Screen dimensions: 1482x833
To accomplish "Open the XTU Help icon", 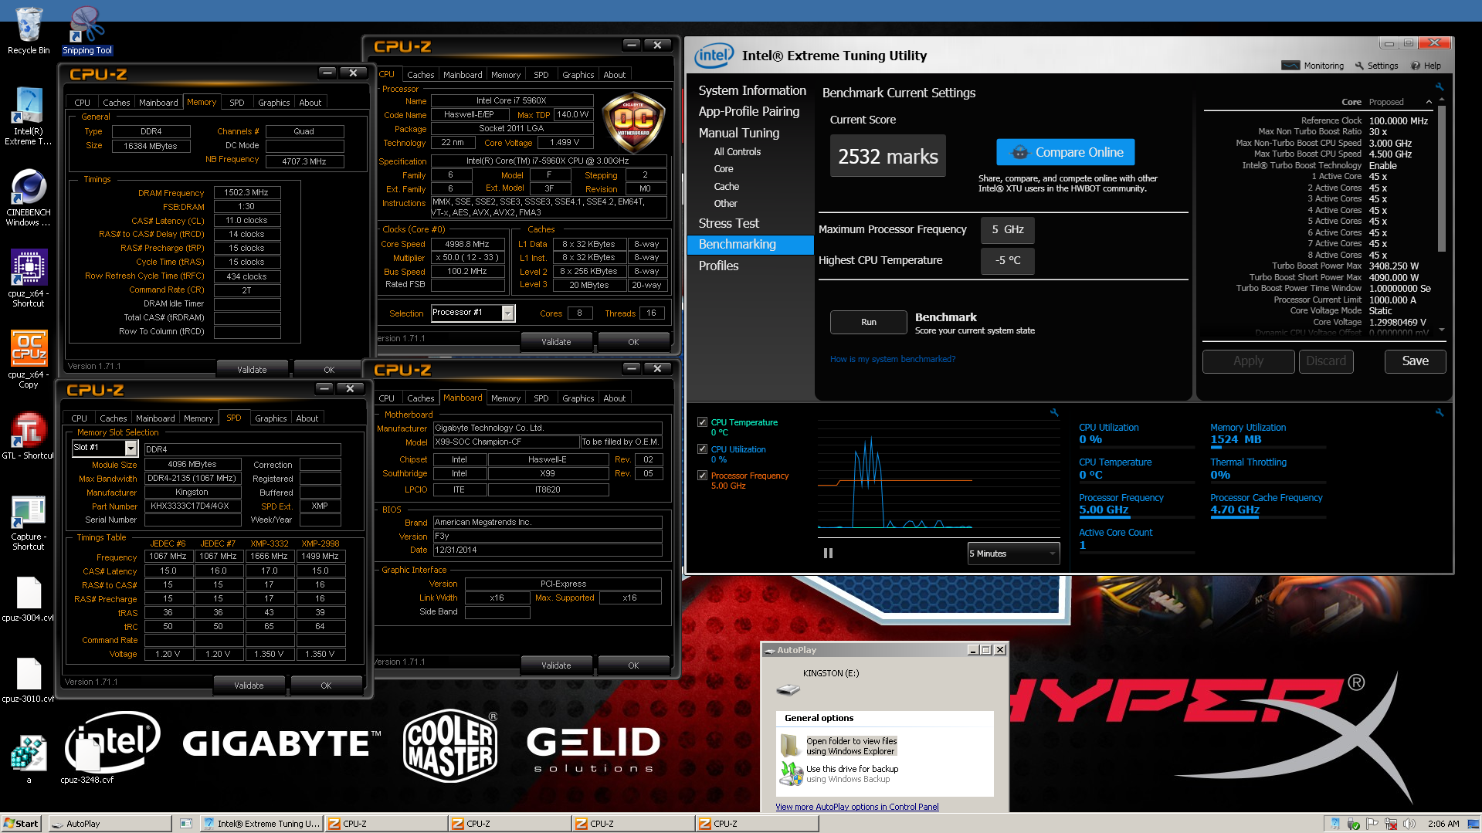I will point(1416,66).
